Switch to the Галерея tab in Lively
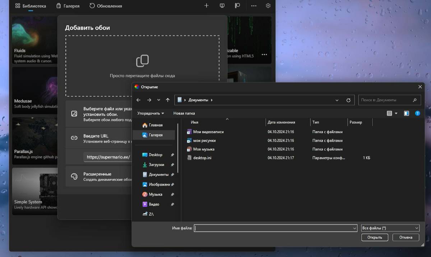Viewport: 431px width, 257px height. (x=68, y=6)
